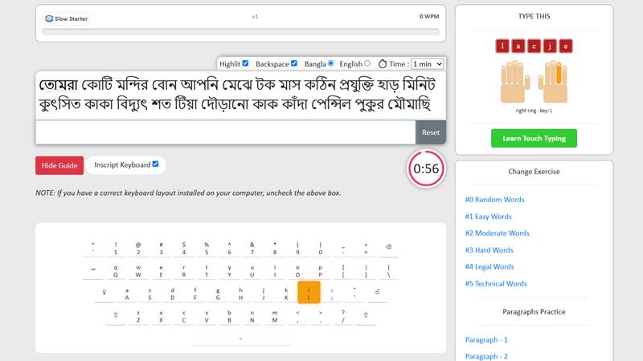This screenshot has width=643, height=361.
Task: Click the red 'l' letter tile
Action: pyautogui.click(x=502, y=47)
